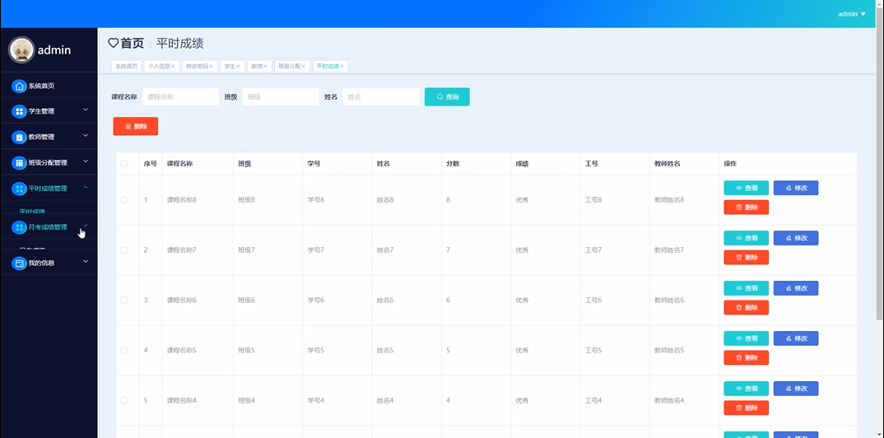The height and width of the screenshot is (438, 884).
Task: Click the card icon beside 我的信息
Action: tap(19, 263)
